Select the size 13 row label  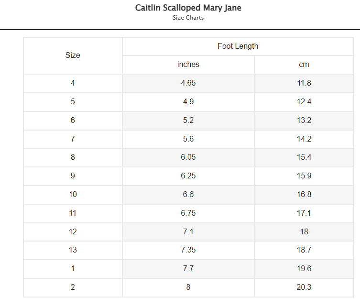coord(73,250)
